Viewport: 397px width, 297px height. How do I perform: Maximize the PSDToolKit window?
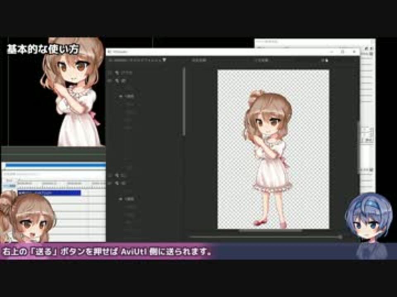[x=342, y=52]
